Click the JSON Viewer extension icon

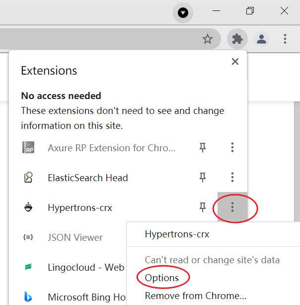tap(29, 237)
